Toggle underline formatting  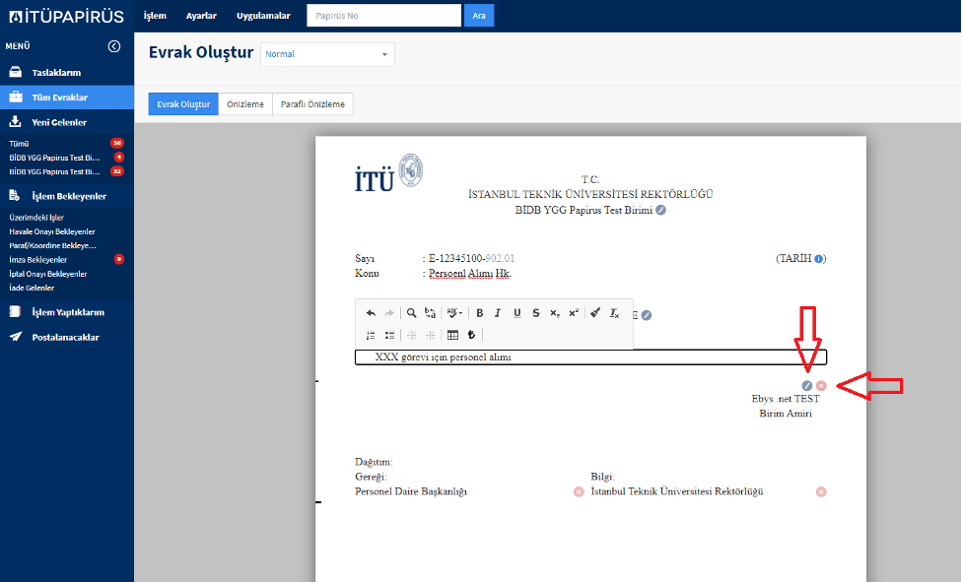tap(517, 313)
